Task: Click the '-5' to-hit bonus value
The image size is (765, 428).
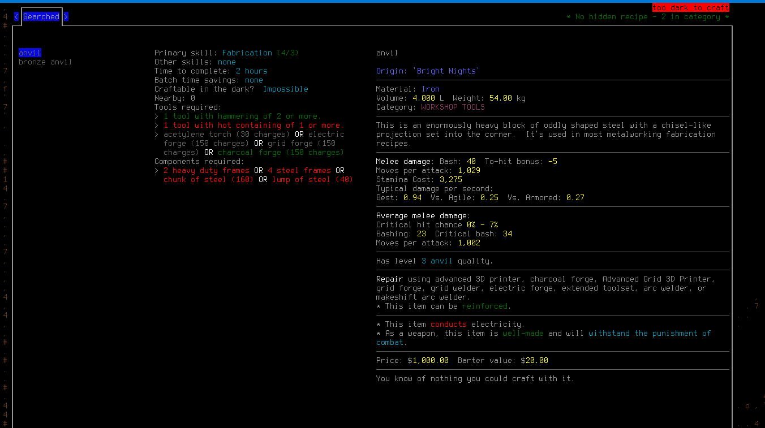Action: (x=553, y=162)
